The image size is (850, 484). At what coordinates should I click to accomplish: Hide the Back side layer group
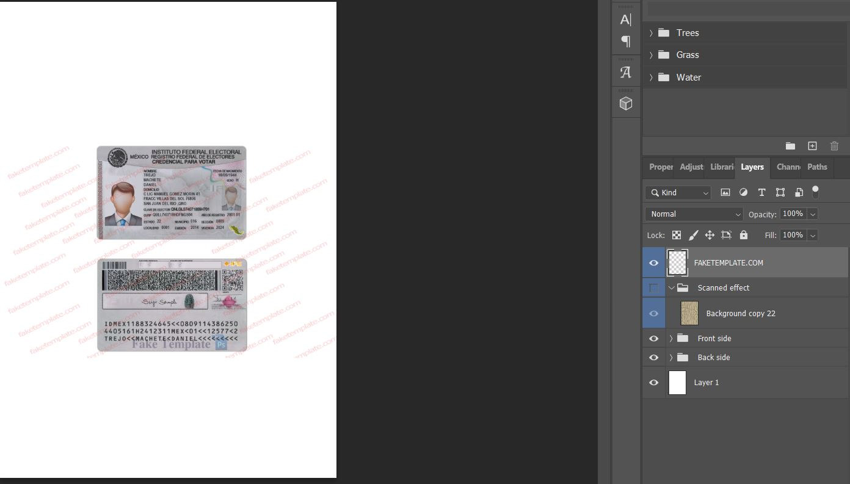(x=653, y=358)
